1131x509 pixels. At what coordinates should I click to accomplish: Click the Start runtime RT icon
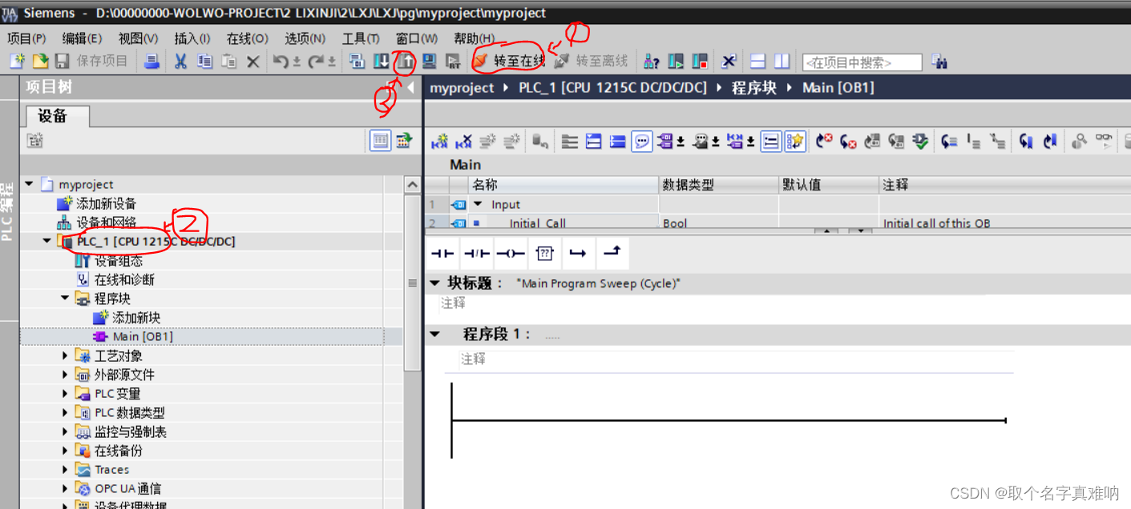pos(453,61)
